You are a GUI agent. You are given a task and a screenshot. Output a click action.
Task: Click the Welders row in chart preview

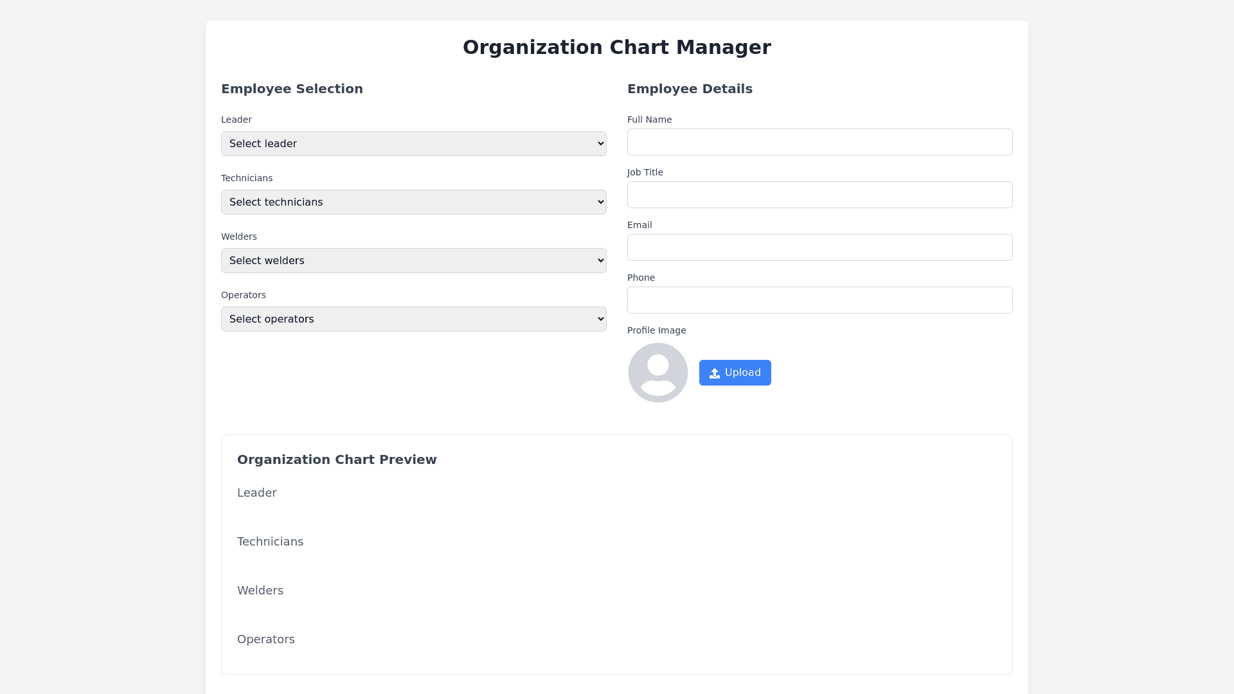[260, 591]
